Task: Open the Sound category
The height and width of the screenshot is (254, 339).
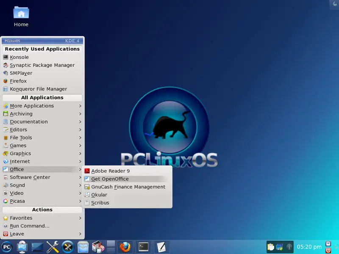Action: [x=42, y=185]
